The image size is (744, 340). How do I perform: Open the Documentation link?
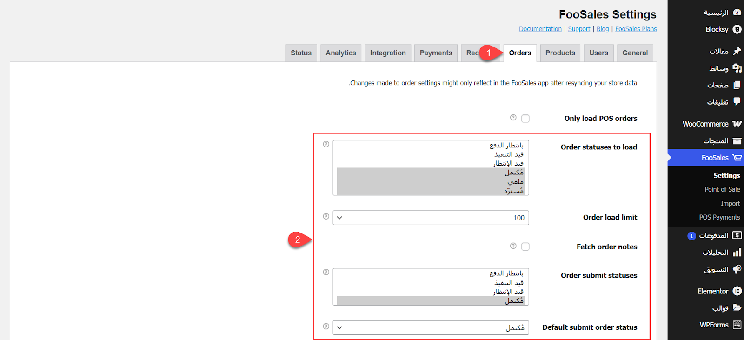540,29
